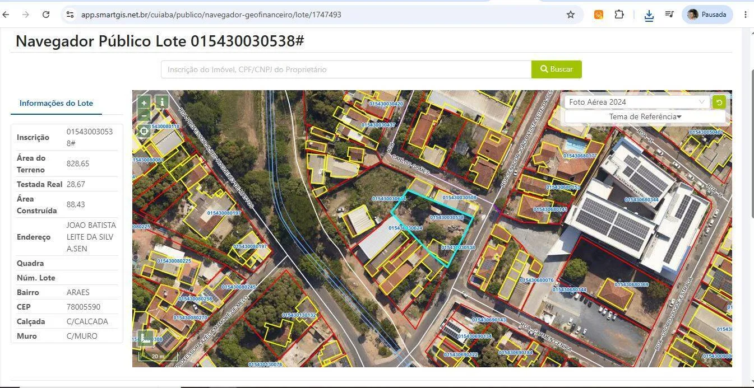Open media control icon in browser toolbar
Screen dimensions: 754x388
pyautogui.click(x=669, y=15)
